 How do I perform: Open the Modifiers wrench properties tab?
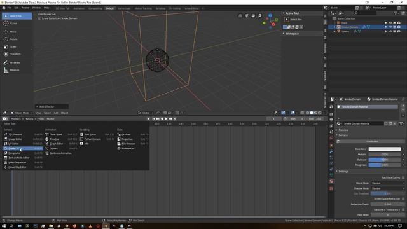tap(331, 151)
